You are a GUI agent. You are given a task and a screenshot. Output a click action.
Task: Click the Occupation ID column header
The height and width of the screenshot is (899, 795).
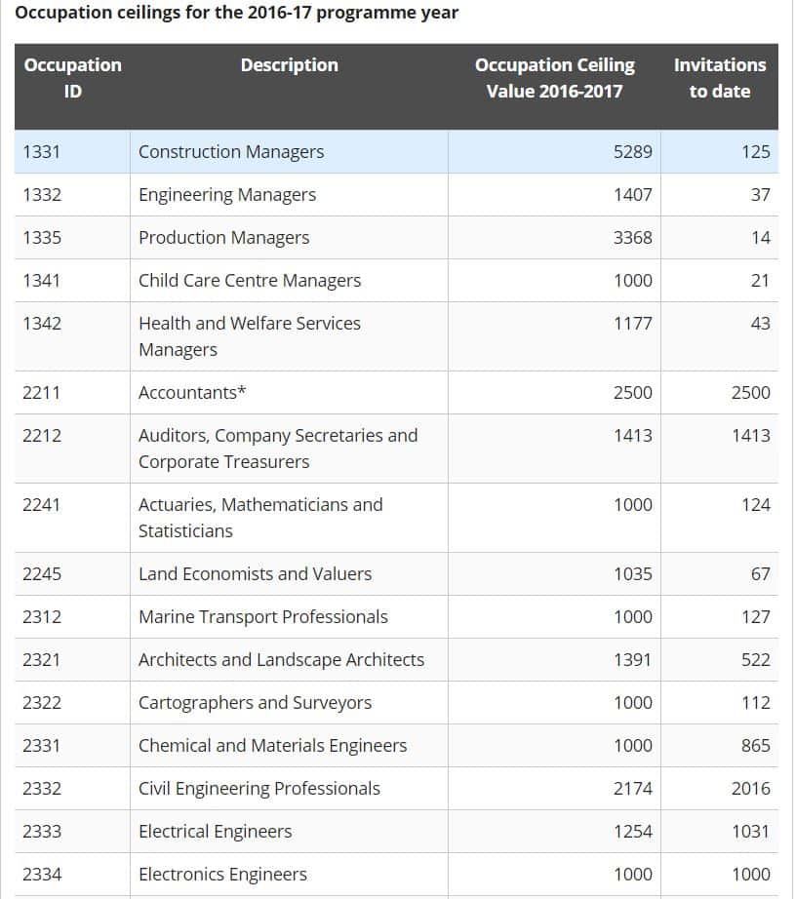(x=72, y=77)
